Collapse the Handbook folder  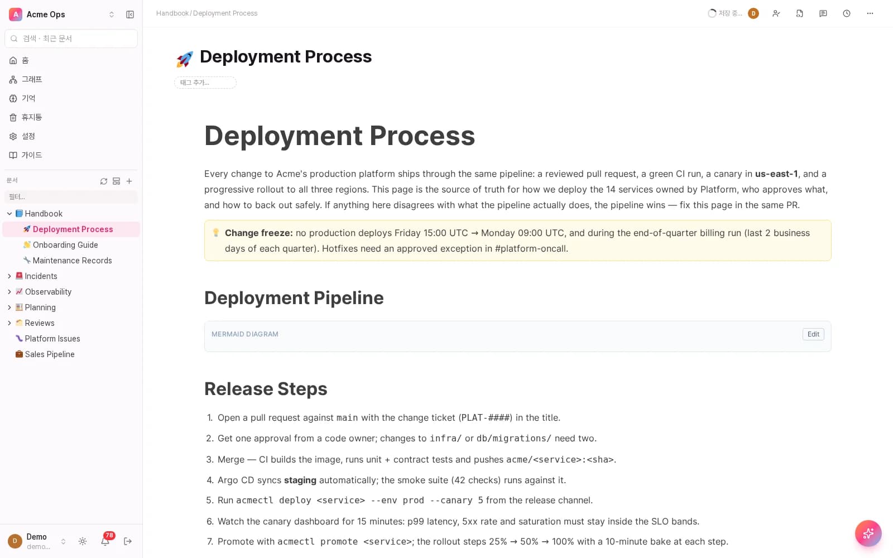(9, 214)
